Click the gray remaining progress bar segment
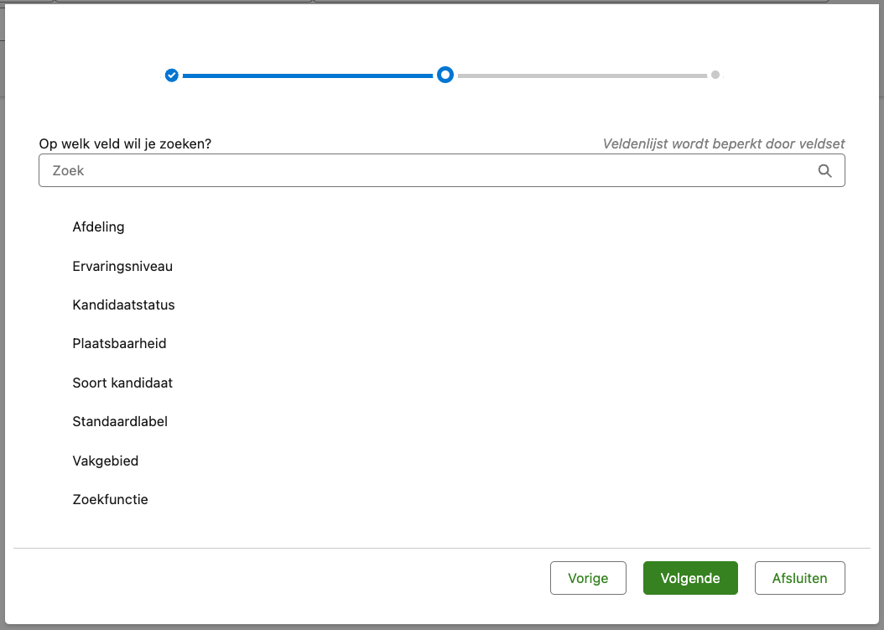Viewport: 884px width, 630px height. 582,75
